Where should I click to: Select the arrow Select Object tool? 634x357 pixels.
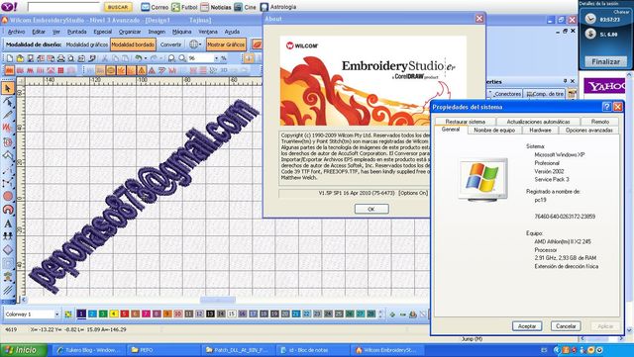pyautogui.click(x=8, y=88)
